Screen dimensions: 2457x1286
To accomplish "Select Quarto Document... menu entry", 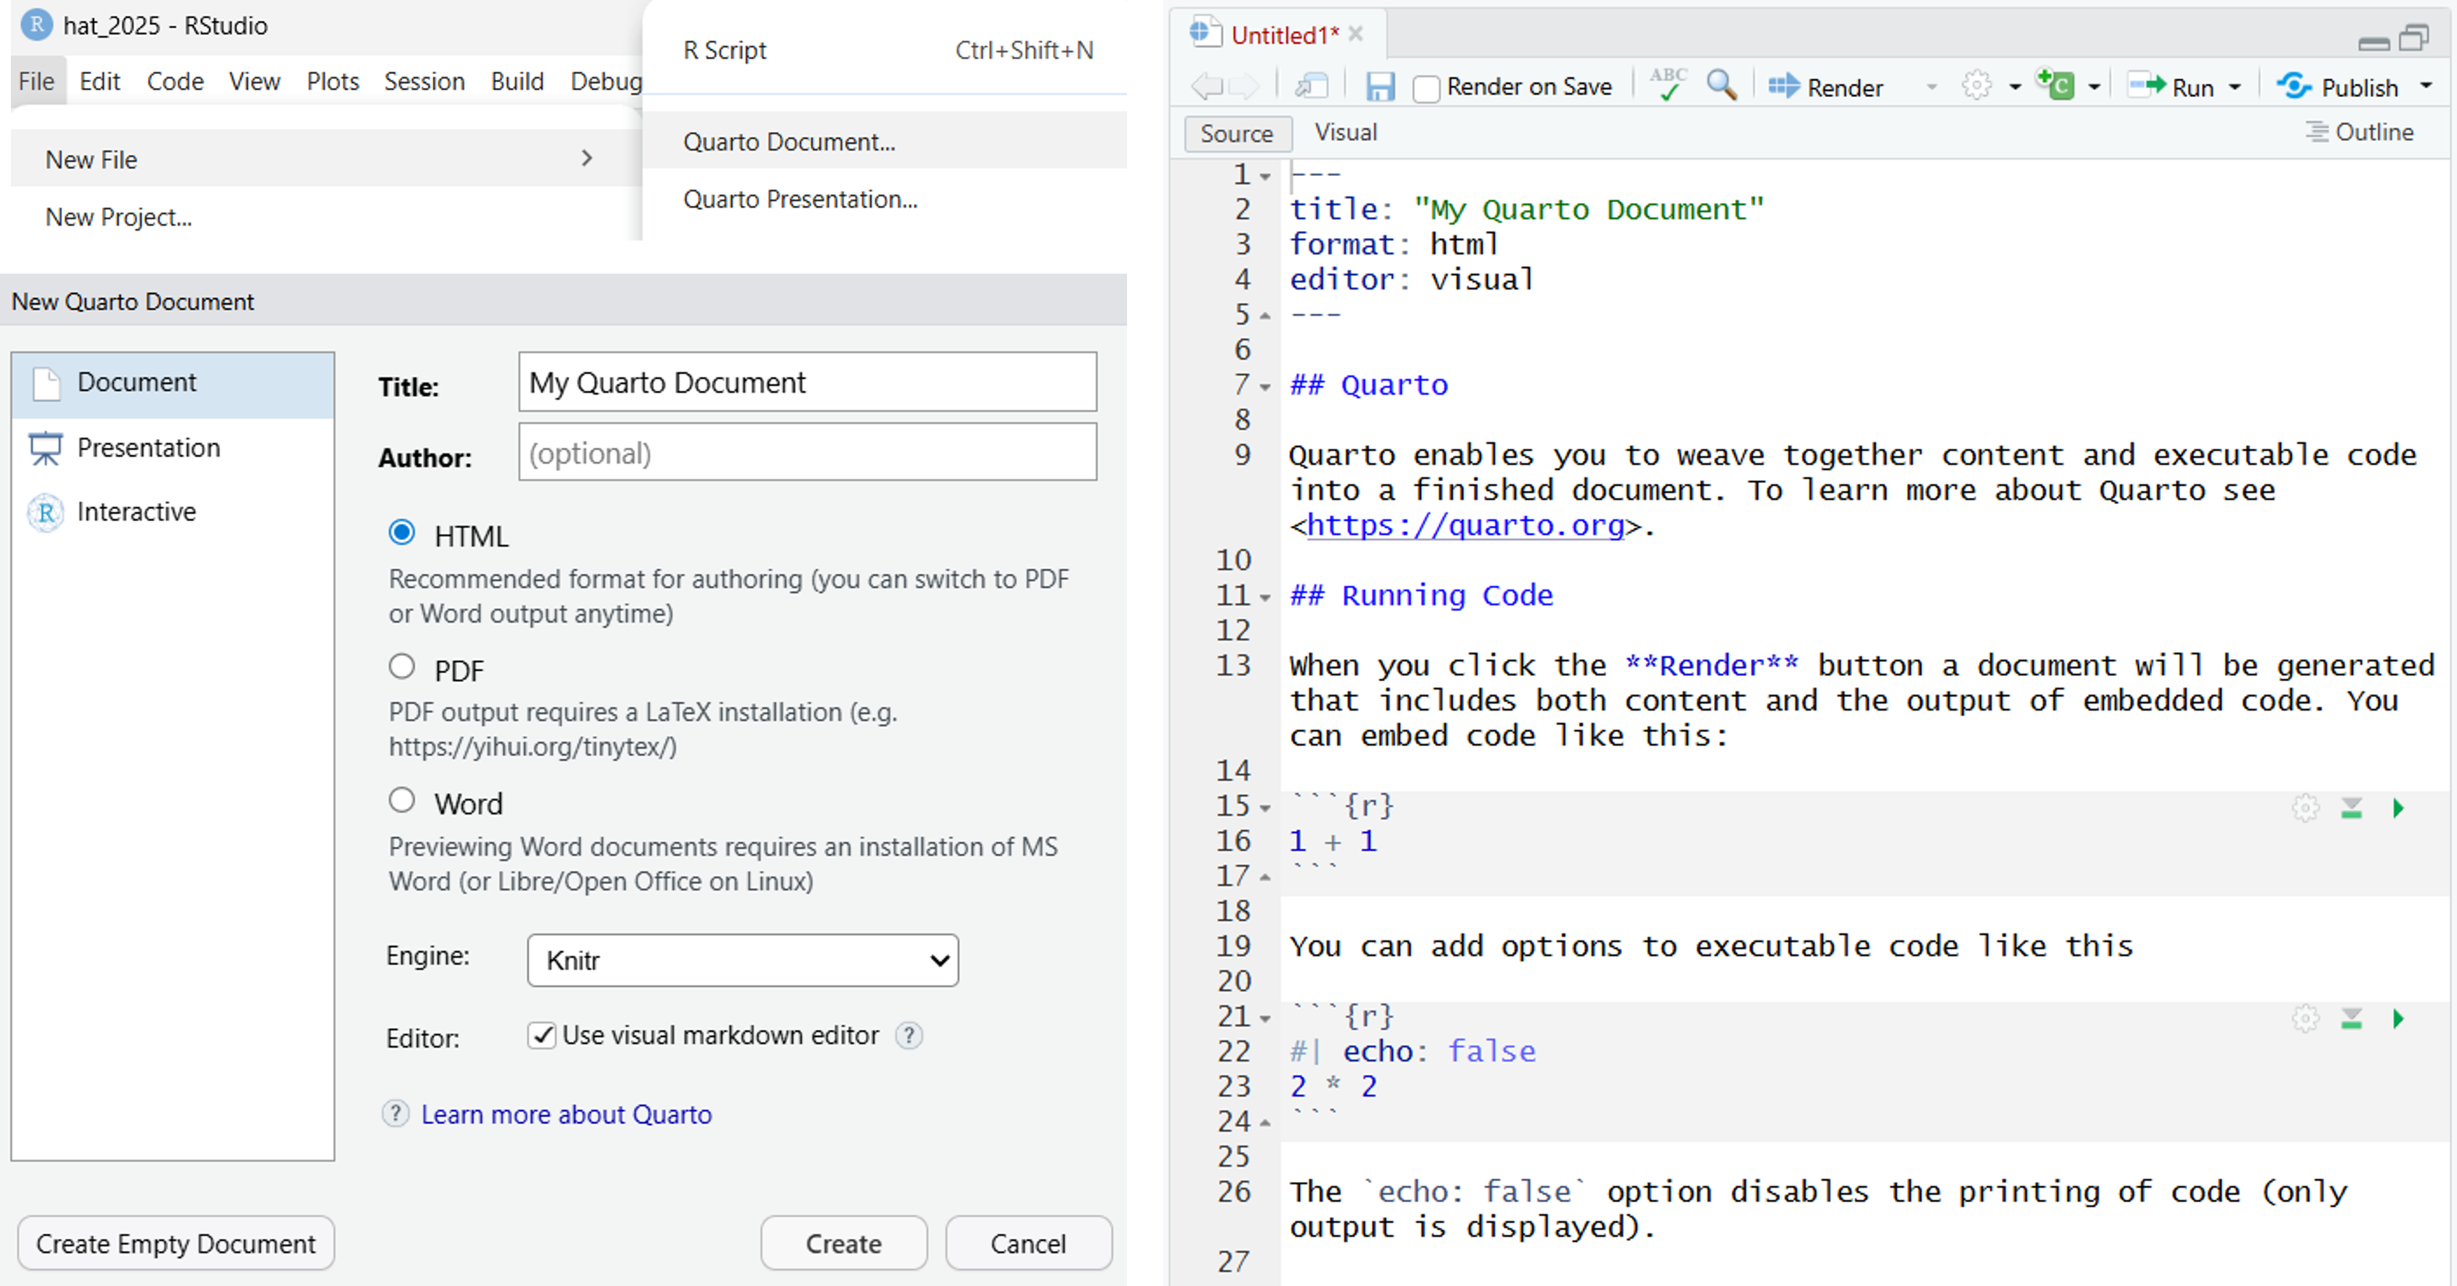I will (789, 142).
